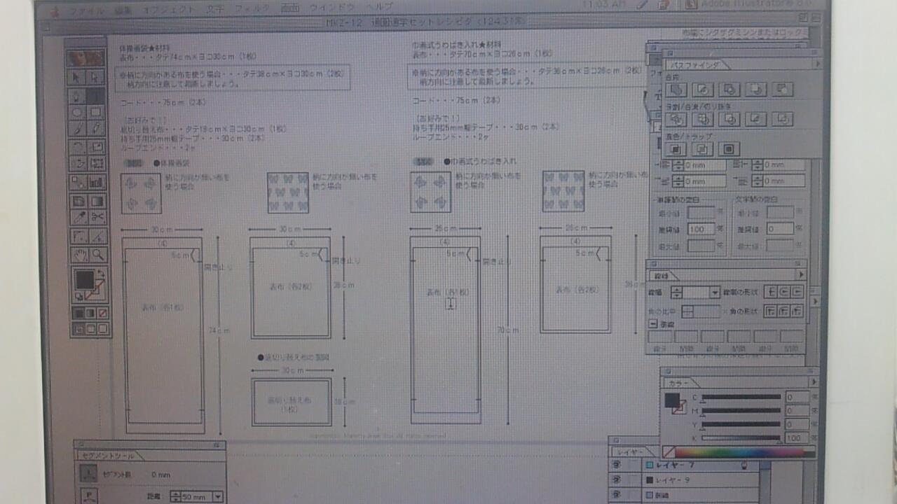Open the stroke weight dropdown arrow
The image size is (897, 504).
[715, 293]
